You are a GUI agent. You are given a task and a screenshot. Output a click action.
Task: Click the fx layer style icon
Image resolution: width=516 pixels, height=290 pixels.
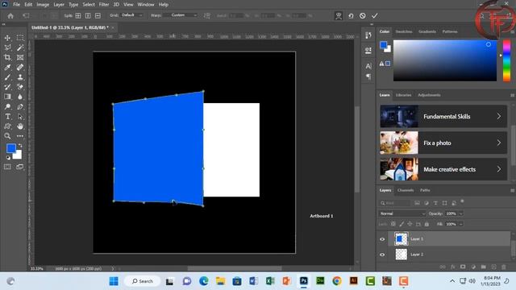tap(453, 267)
